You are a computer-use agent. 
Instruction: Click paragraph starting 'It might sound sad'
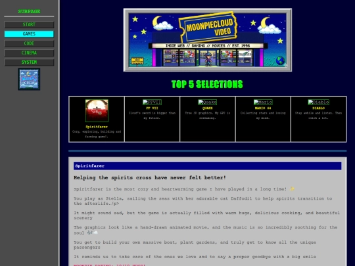tap(206, 215)
